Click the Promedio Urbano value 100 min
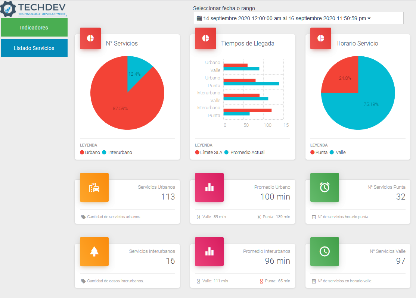This screenshot has height=298, width=416. (275, 197)
